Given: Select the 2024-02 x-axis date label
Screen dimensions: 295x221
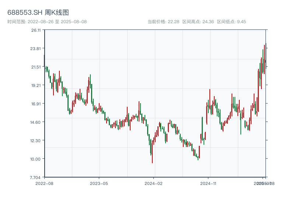Looking at the screenshot, I should click(x=154, y=183).
